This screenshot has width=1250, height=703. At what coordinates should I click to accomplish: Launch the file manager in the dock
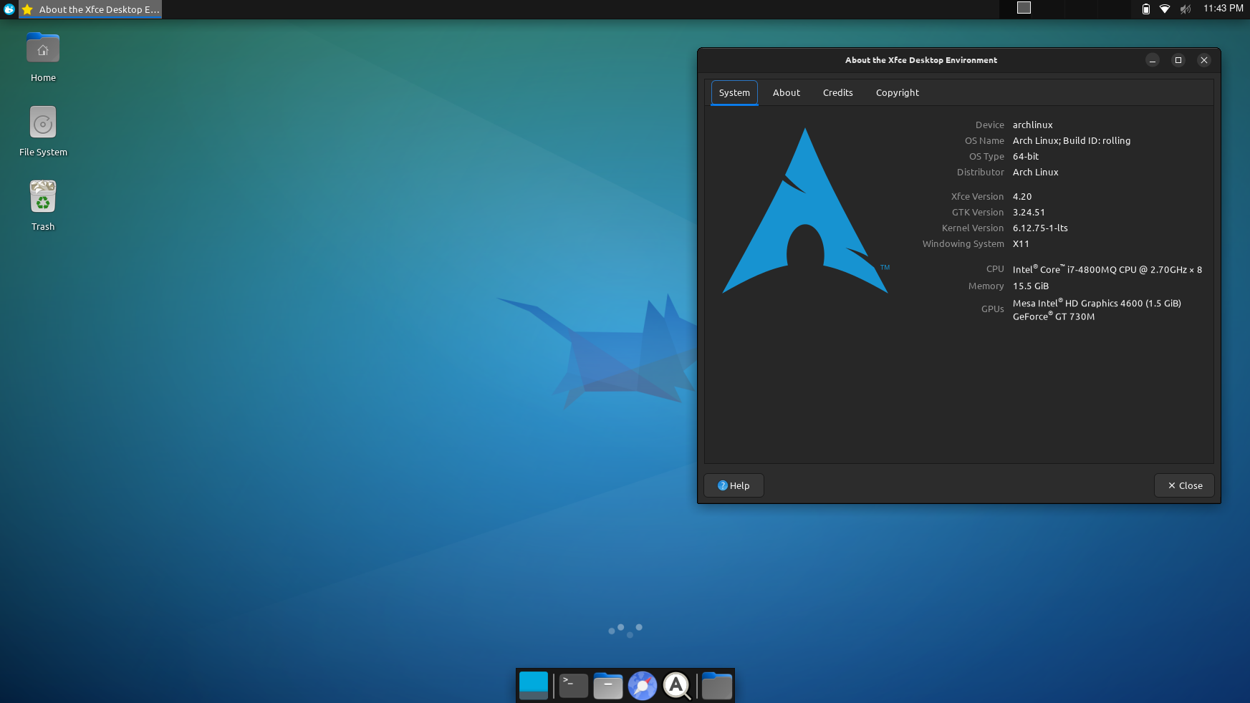point(607,686)
